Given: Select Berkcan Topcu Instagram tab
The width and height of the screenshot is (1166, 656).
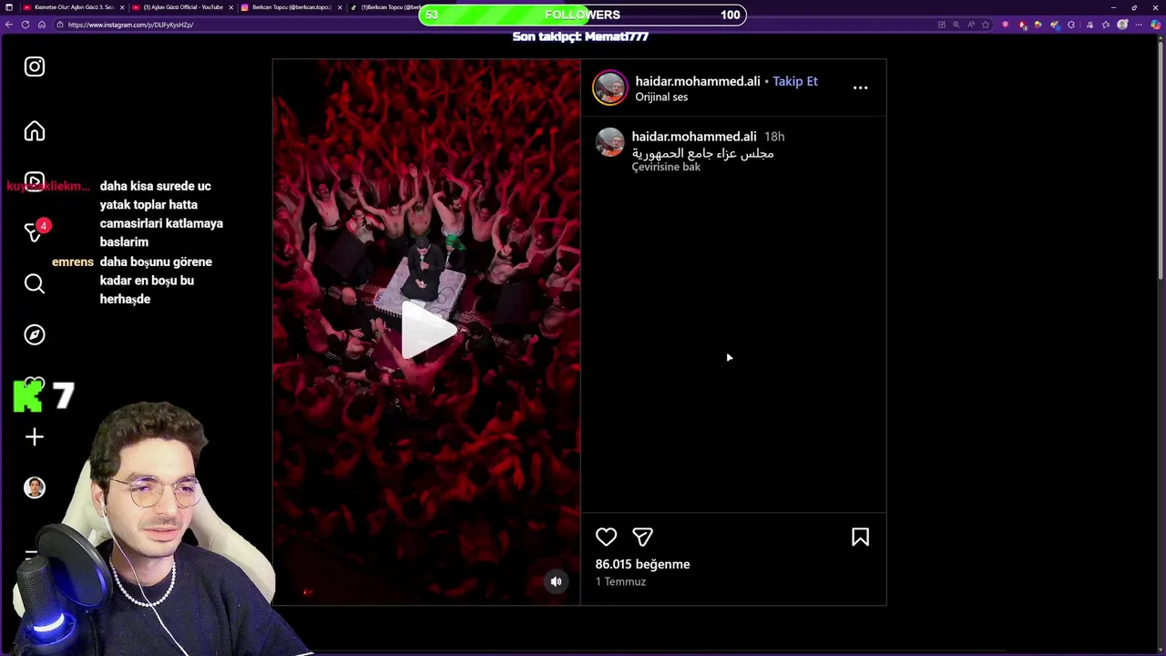Looking at the screenshot, I should coord(291,7).
